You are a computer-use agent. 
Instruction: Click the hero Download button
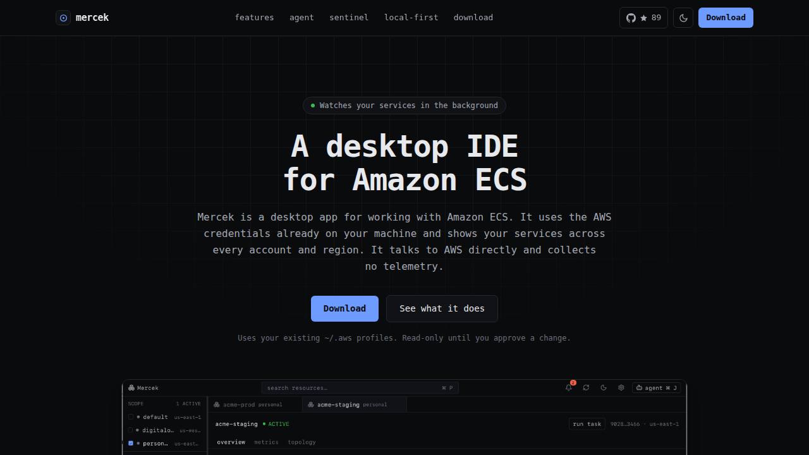[x=344, y=308]
